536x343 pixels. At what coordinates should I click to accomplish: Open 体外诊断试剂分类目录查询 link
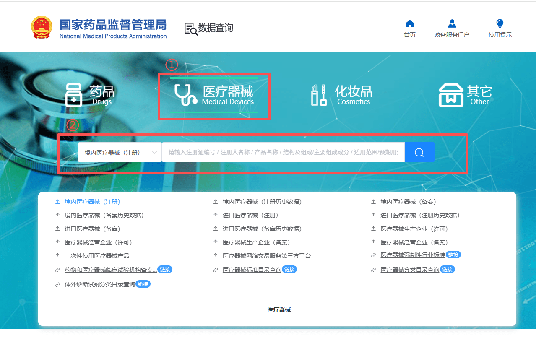(x=100, y=284)
